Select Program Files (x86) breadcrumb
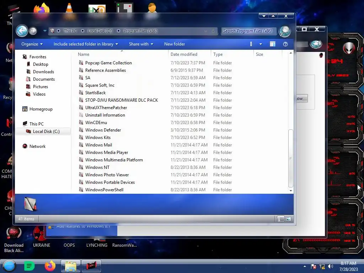Screen dimensions: 364x273 tap(140, 31)
